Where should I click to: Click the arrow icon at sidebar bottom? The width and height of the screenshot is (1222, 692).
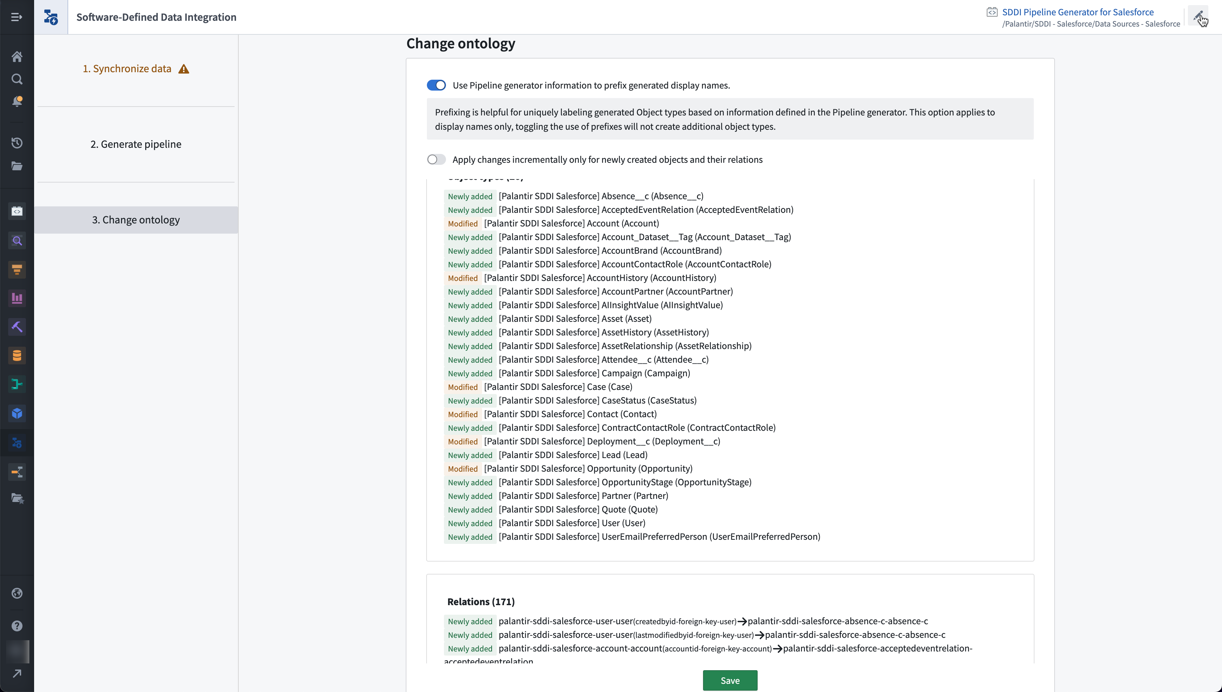(17, 674)
